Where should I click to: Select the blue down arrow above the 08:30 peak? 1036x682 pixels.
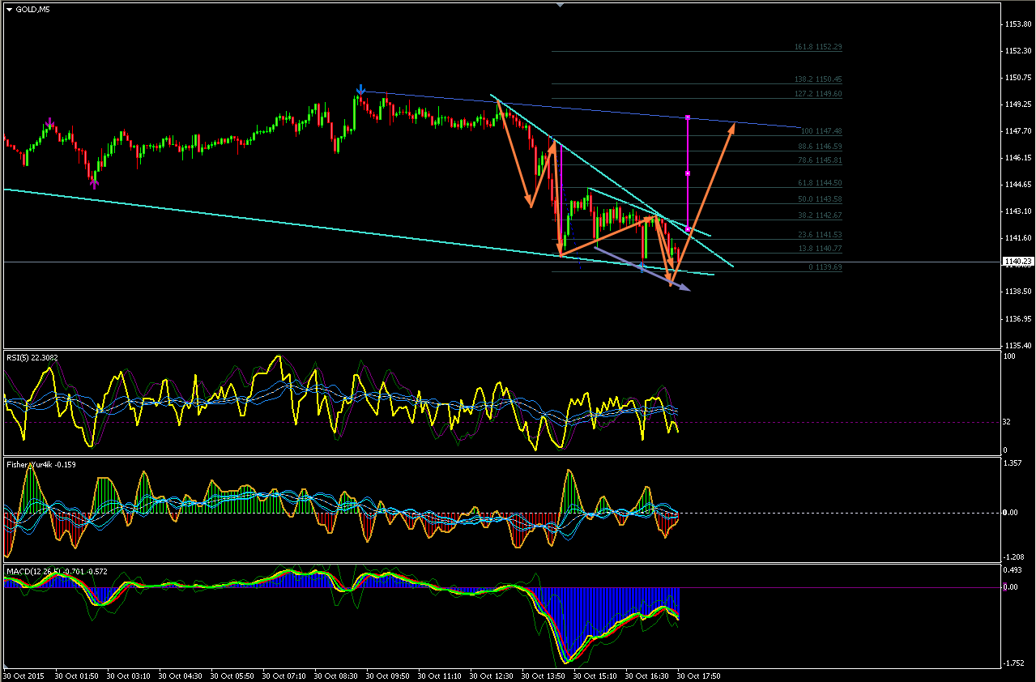[x=360, y=90]
